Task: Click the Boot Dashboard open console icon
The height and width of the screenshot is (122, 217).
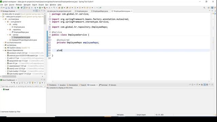Action: [22, 83]
